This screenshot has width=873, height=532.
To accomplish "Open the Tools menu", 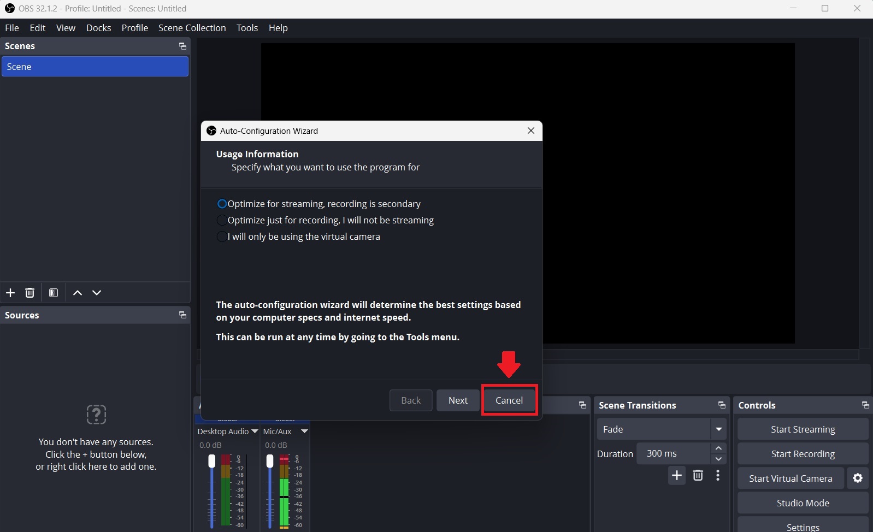I will click(x=247, y=28).
